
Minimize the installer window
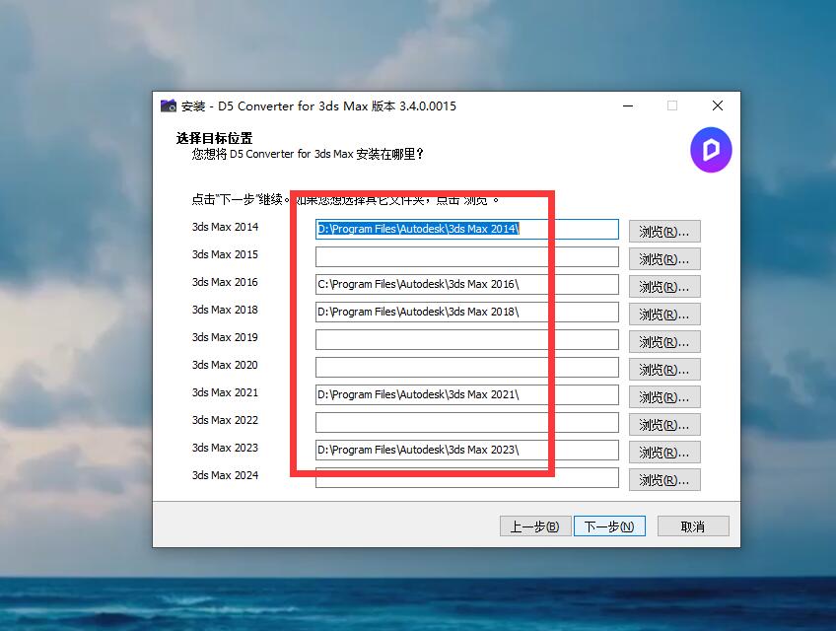[628, 105]
